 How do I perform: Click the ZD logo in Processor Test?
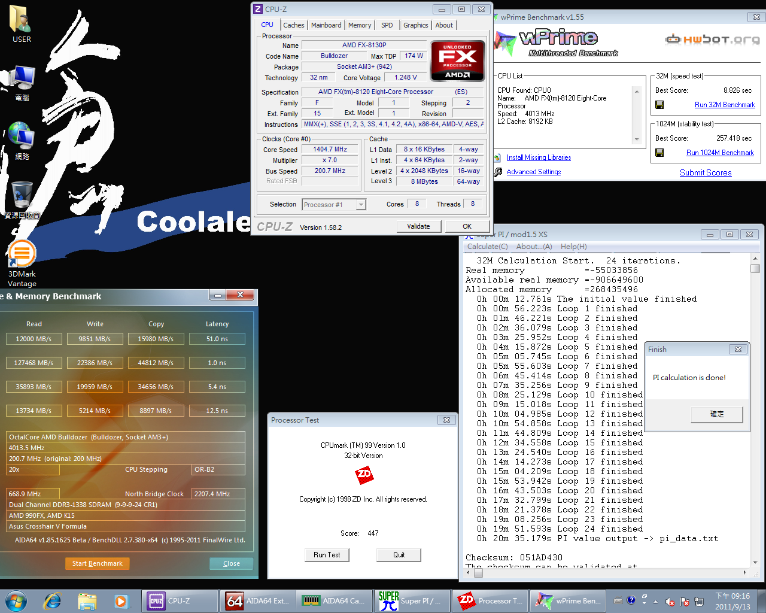point(364,476)
